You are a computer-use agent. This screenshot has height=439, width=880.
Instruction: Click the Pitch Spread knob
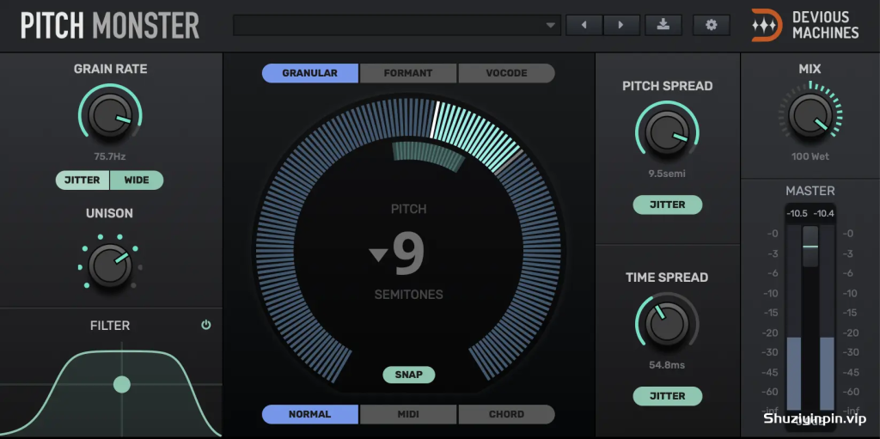667,132
